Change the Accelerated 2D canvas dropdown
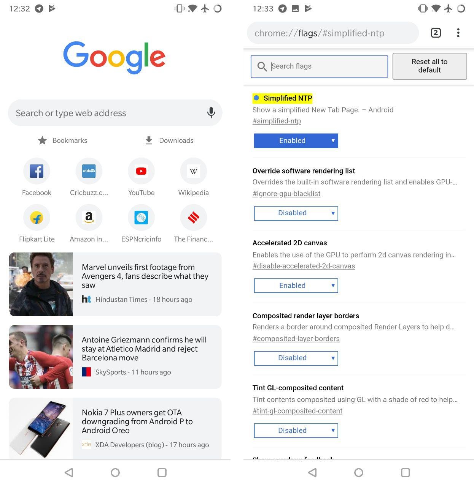This screenshot has width=474, height=486. pos(296,286)
